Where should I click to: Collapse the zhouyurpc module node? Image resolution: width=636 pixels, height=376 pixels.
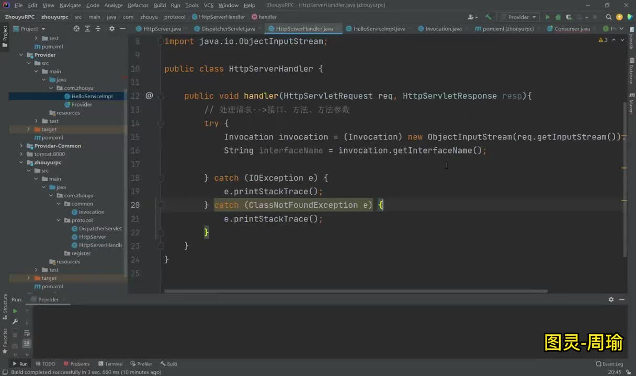[x=21, y=162]
